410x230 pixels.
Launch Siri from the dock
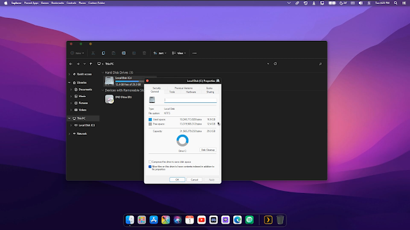[x=177, y=220]
